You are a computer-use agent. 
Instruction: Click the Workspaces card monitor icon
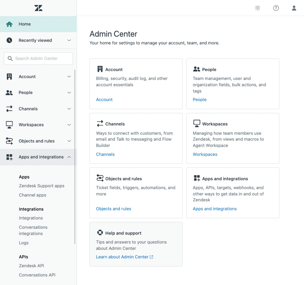196,124
